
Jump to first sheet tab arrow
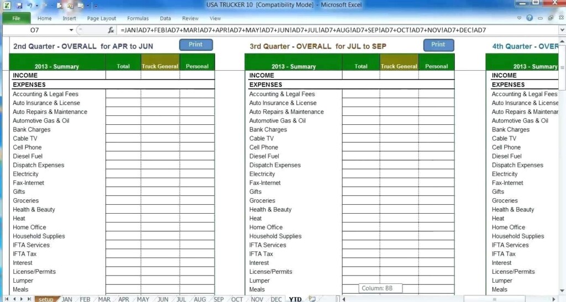7,299
